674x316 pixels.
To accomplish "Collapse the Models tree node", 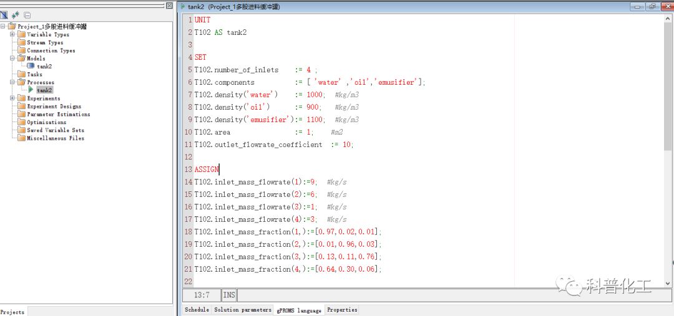I will click(x=12, y=58).
